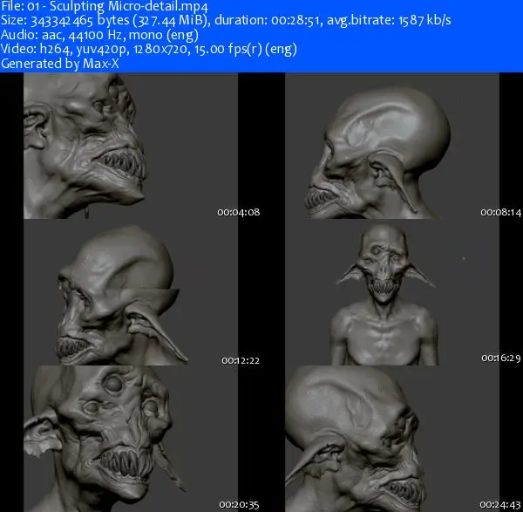
Task: Click the 'Video: h264, yuv420p' info line
Action: (149, 49)
